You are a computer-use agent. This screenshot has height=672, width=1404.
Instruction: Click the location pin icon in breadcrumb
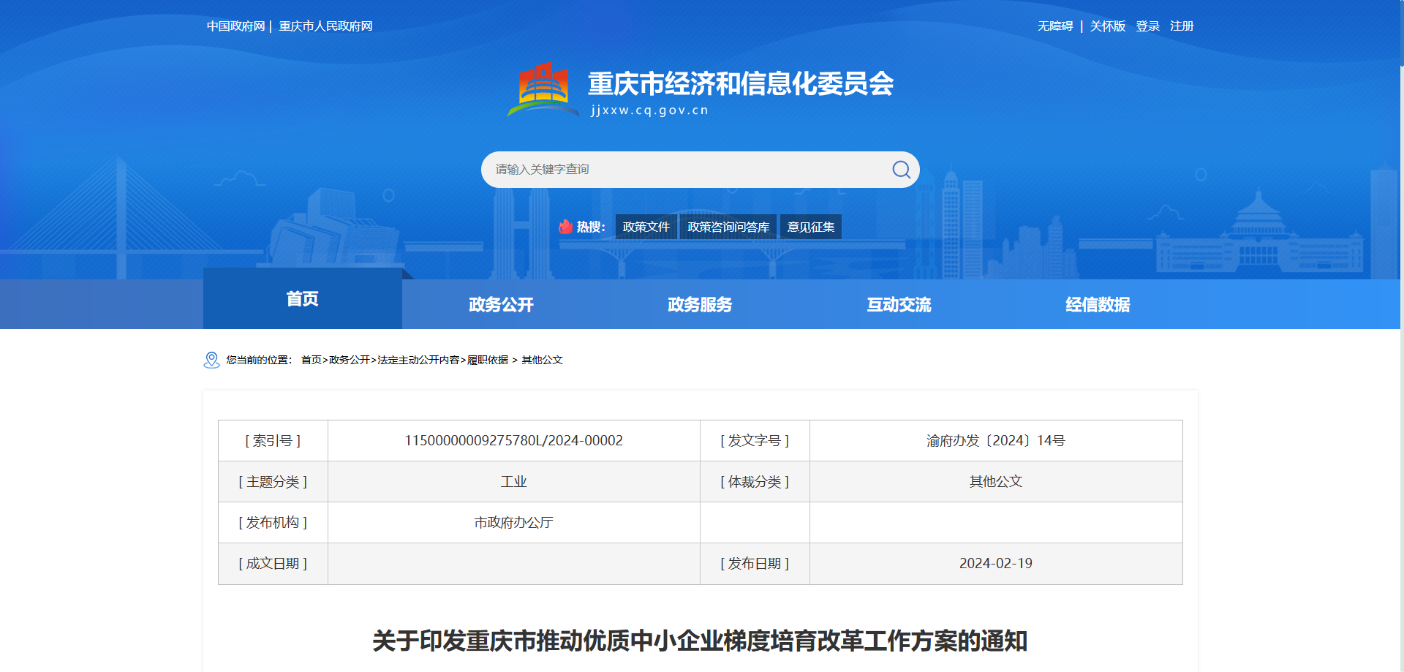point(211,360)
